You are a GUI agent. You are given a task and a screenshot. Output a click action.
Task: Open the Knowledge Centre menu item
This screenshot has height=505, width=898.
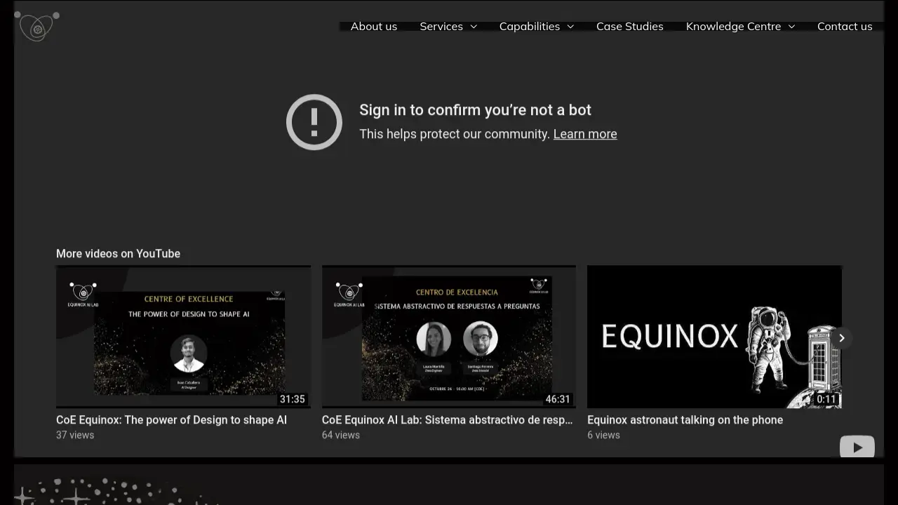733,26
